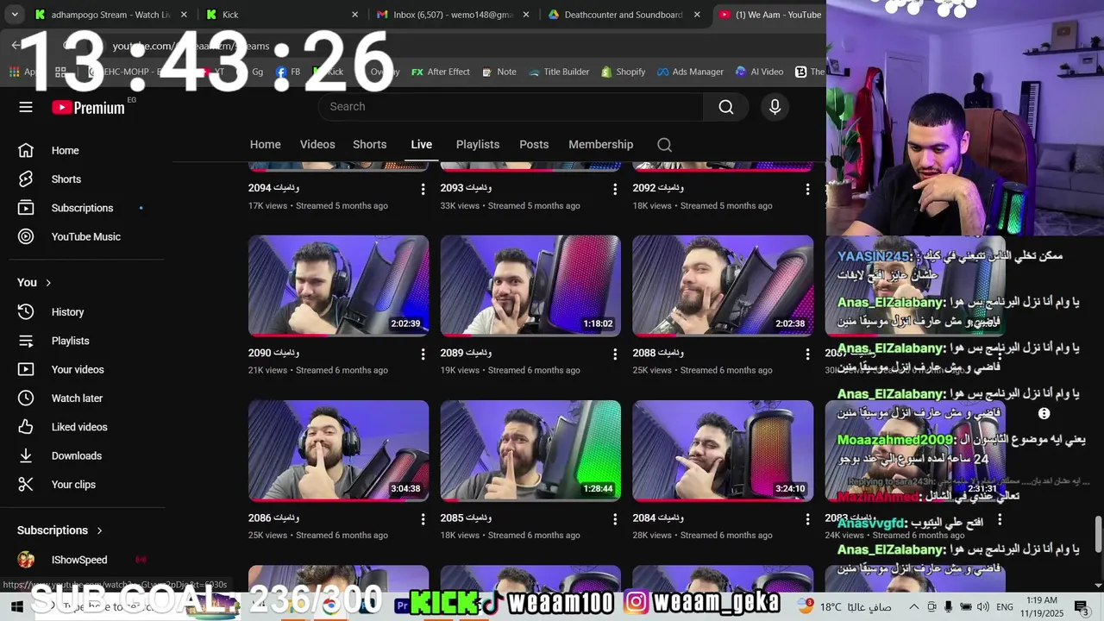Play the 1:18:02 stream 2089 thumbnail
Viewport: 1104px width, 621px height.
(530, 285)
